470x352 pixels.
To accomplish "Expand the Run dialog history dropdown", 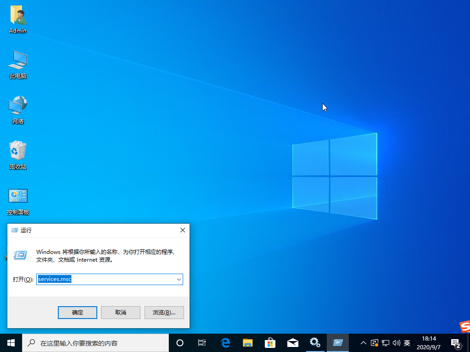I will point(179,279).
